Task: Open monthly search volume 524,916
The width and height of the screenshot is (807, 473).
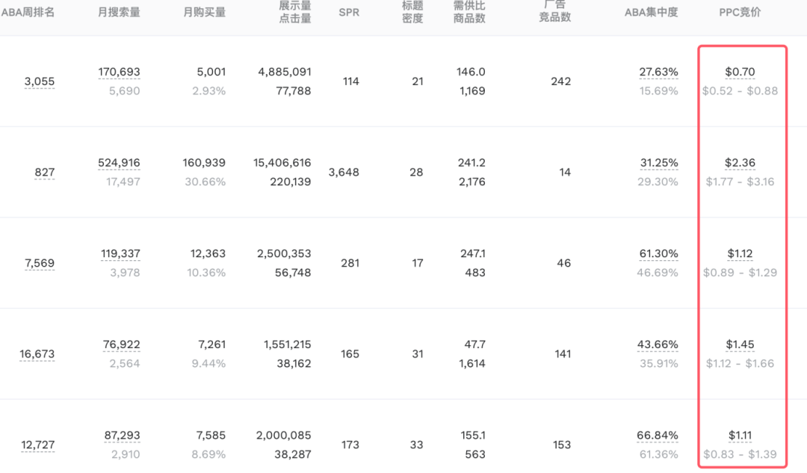Action: point(119,163)
